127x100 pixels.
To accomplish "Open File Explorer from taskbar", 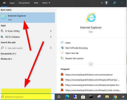I will tap(107, 97).
